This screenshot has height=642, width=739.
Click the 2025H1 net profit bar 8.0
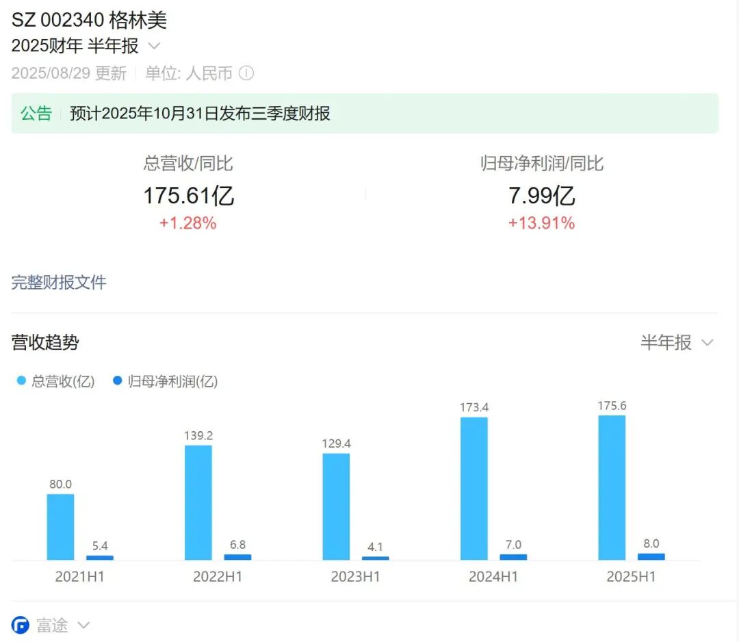click(x=651, y=556)
